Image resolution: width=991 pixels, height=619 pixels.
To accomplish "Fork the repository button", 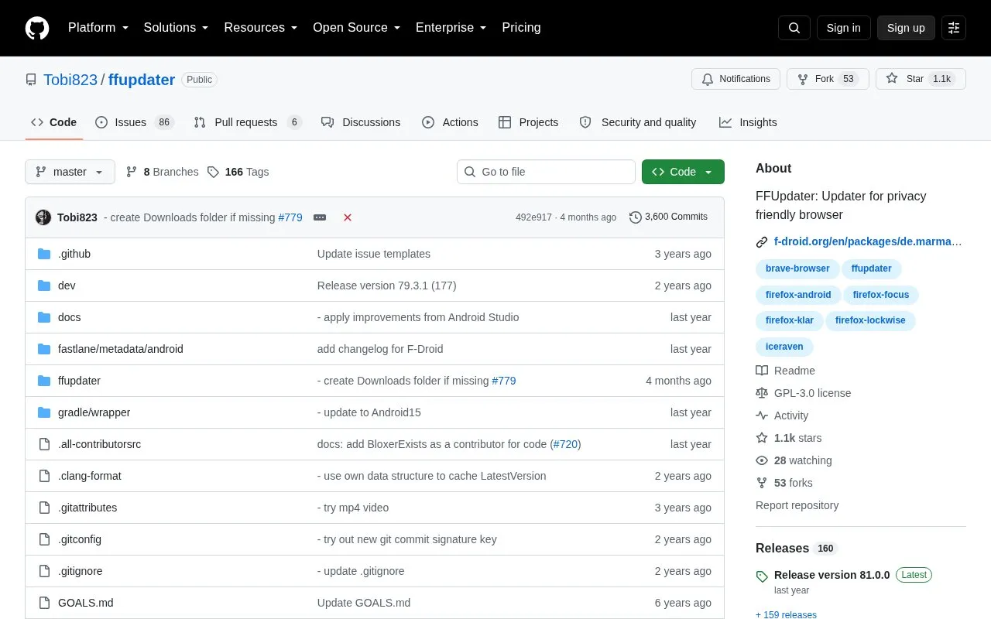I will (828, 79).
